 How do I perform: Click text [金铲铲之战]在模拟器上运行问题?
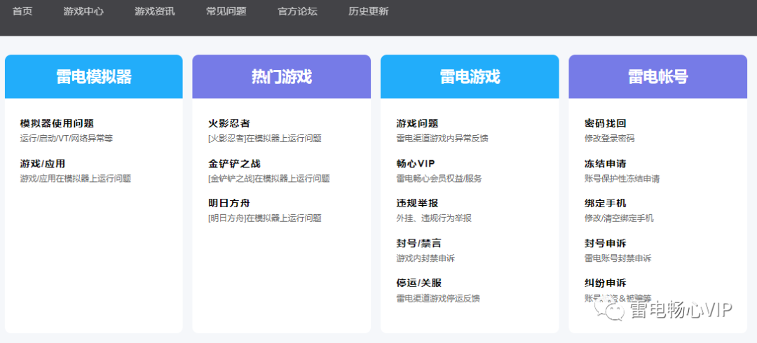(269, 178)
